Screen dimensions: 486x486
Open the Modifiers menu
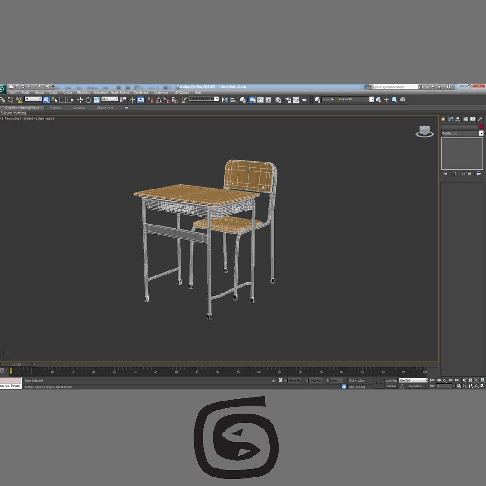click(x=83, y=92)
